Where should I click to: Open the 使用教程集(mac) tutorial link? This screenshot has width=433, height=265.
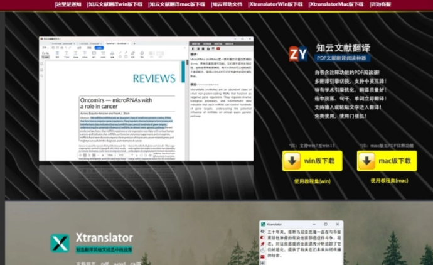click(389, 181)
